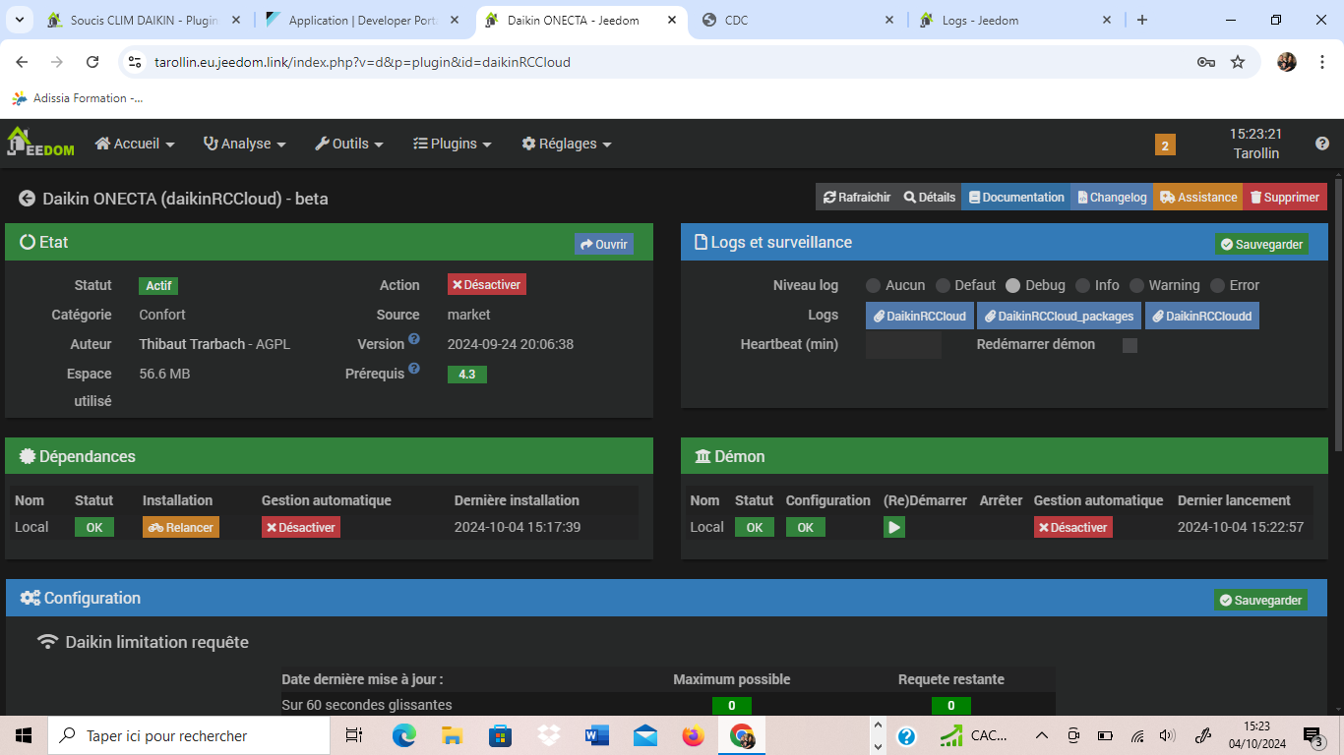
Task: Select Debug log level
Action: pyautogui.click(x=1013, y=286)
